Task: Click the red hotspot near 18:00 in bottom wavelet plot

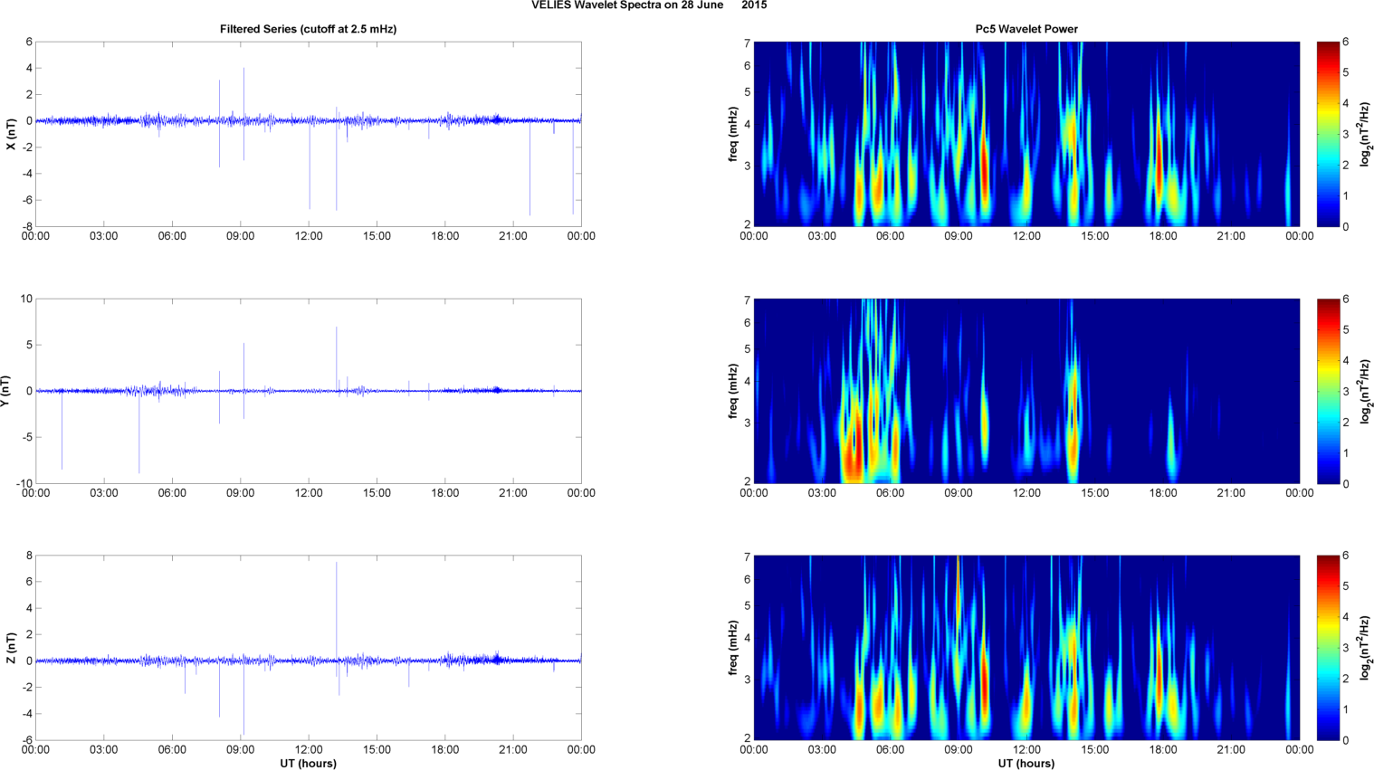Action: [x=1158, y=674]
